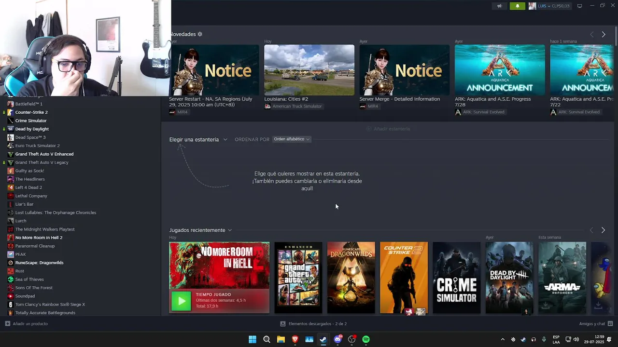
Task: Click Lurch game icon in sidebar
Action: (11, 221)
